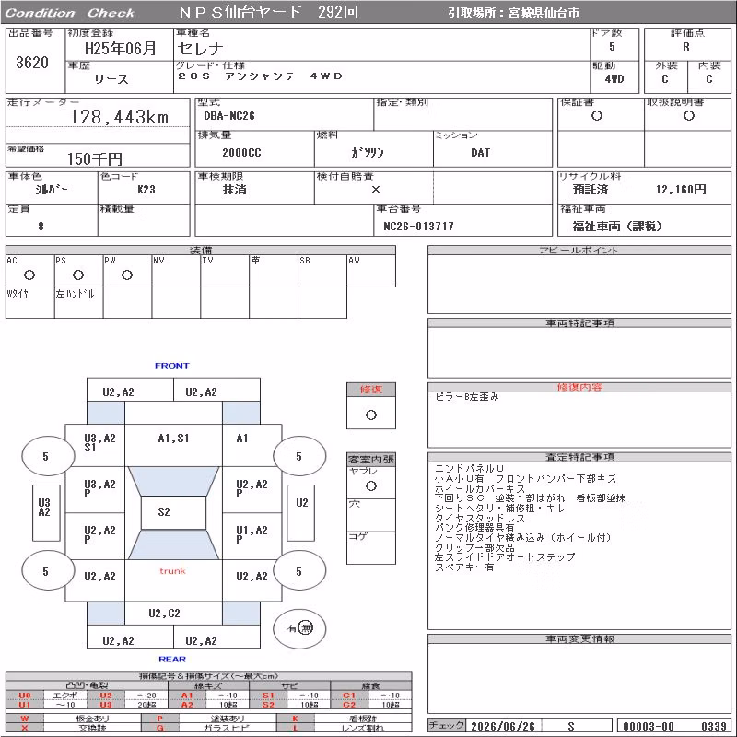Click the red U3 damage legend swatch
The width and height of the screenshot is (737, 737).
click(x=106, y=705)
